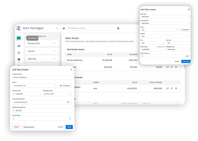Open the bank institution sidebar icon
Image resolution: width=198 pixels, height=141 pixels.
pyautogui.click(x=19, y=53)
